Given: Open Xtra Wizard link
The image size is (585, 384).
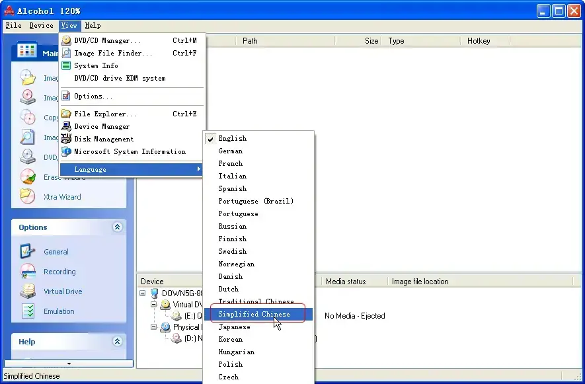Looking at the screenshot, I should (x=62, y=197).
